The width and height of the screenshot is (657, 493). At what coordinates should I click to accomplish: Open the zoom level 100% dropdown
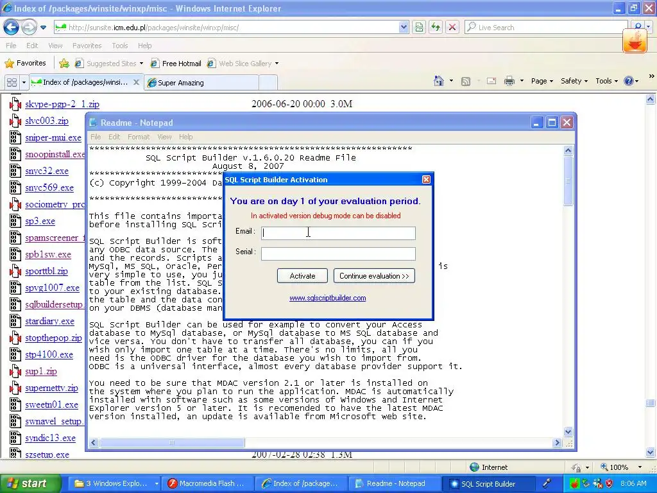coord(640,467)
